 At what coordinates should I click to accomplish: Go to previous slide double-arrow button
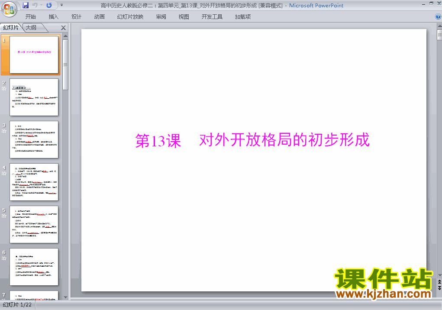click(439, 282)
